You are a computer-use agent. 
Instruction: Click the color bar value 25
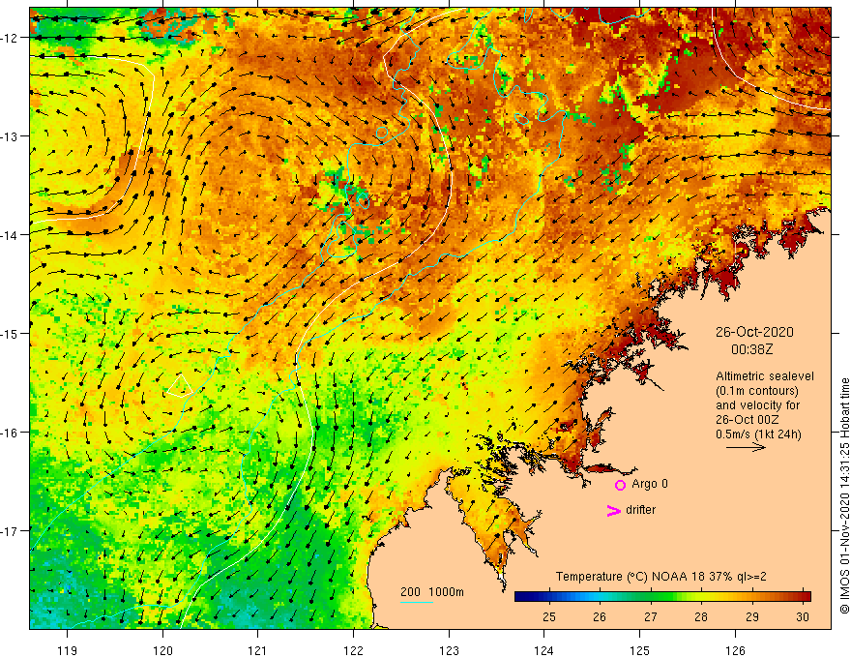548,616
